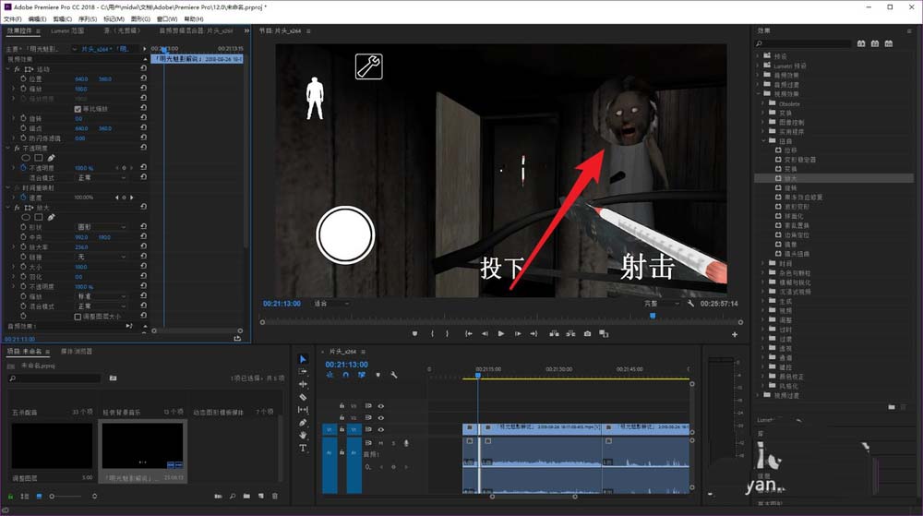Click the export frame camera icon
Viewport: 923px width, 516px height.
(587, 333)
